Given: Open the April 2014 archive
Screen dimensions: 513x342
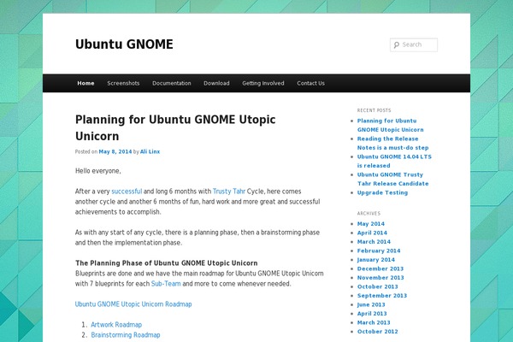Looking at the screenshot, I should coord(372,233).
